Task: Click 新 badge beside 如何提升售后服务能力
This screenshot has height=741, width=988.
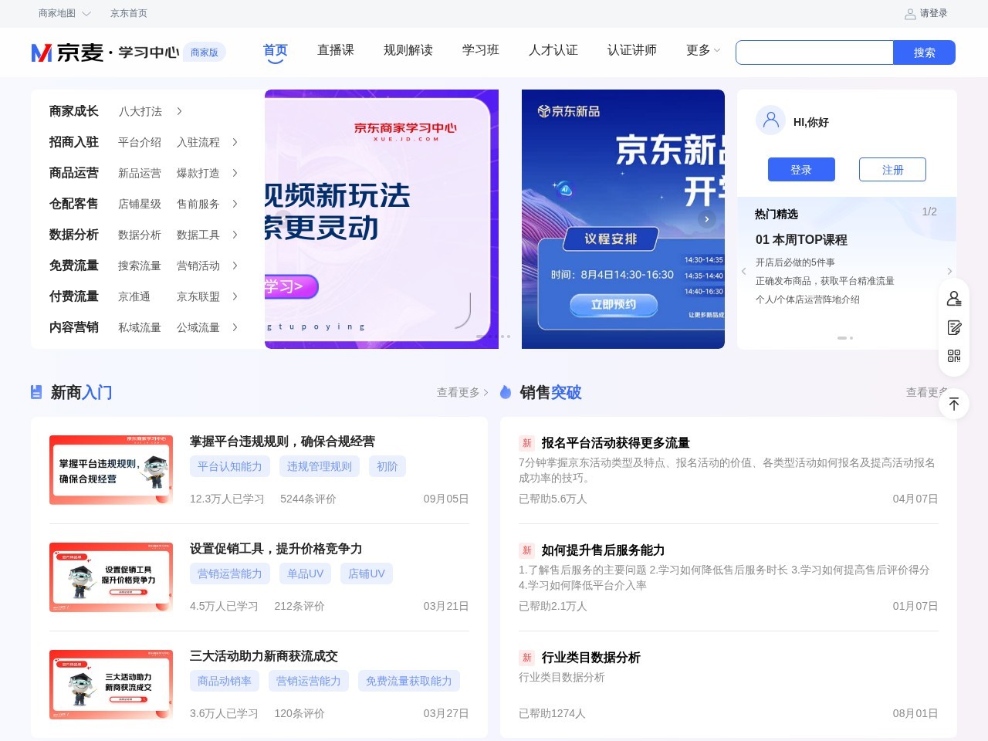Action: [x=527, y=550]
